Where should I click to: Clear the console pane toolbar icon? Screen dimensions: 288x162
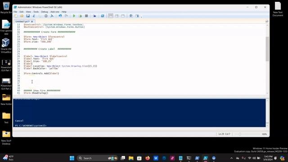click(52, 16)
